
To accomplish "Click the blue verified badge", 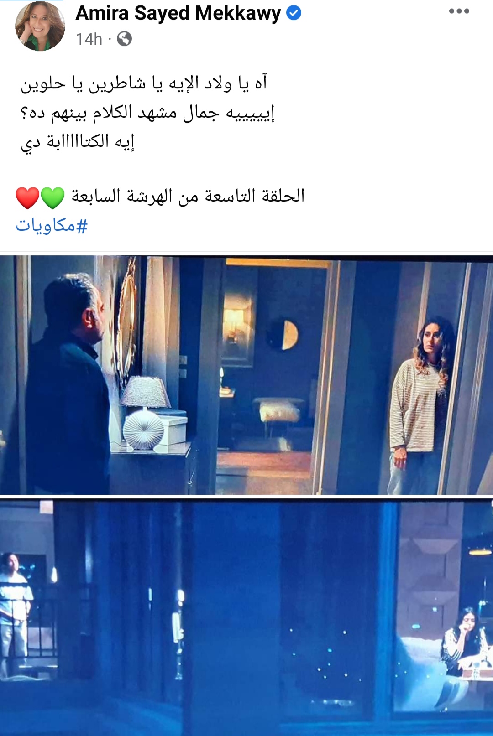I will pyautogui.click(x=294, y=13).
